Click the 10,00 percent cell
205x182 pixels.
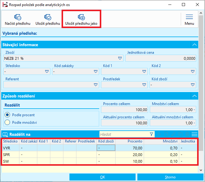coord(130,161)
